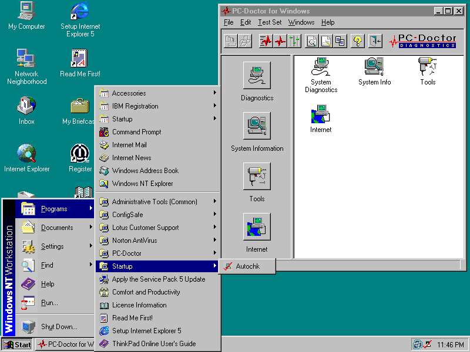Expand PC-Doctor program group submenu

pos(157,253)
